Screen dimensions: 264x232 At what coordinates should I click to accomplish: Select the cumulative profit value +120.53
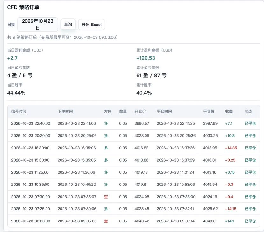click(x=146, y=58)
